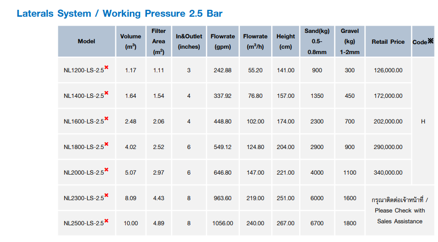This screenshot has width=438, height=242.
Task: Click the 1056.00 gpm flowrate value
Action: (x=222, y=223)
